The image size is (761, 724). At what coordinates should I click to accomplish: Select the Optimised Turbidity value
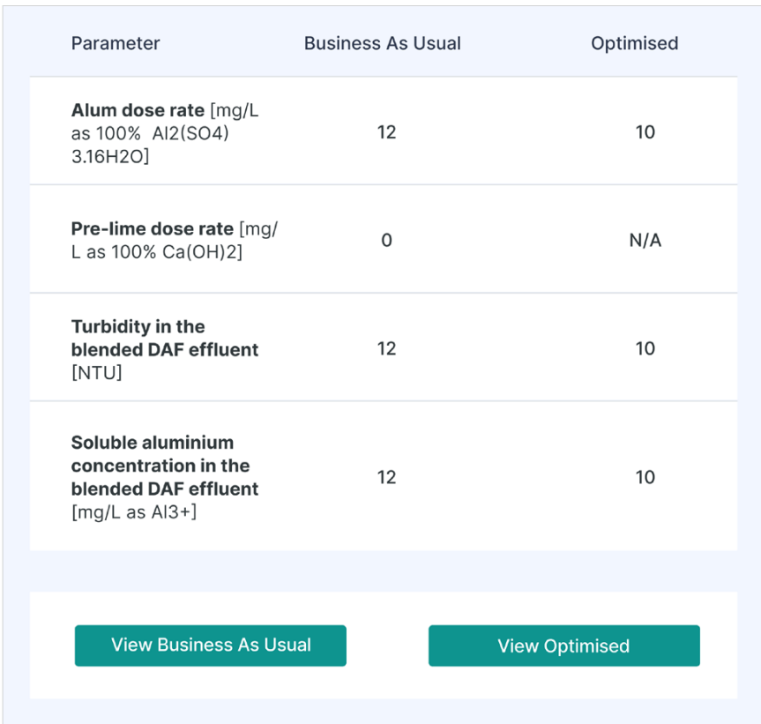(645, 348)
